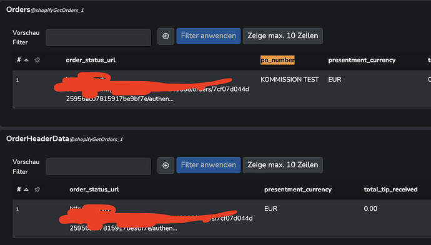The height and width of the screenshot is (245, 431).
Task: Sort ascending with the OrderHeaderData table triangle
Action: point(26,190)
